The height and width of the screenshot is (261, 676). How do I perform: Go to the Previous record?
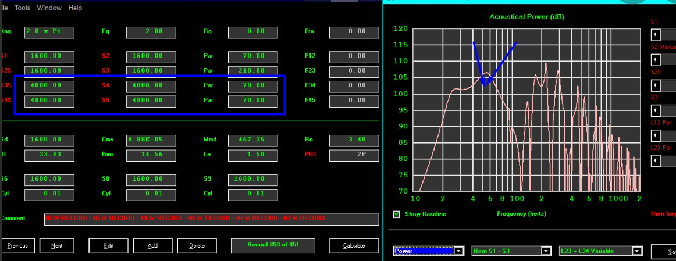(17, 246)
